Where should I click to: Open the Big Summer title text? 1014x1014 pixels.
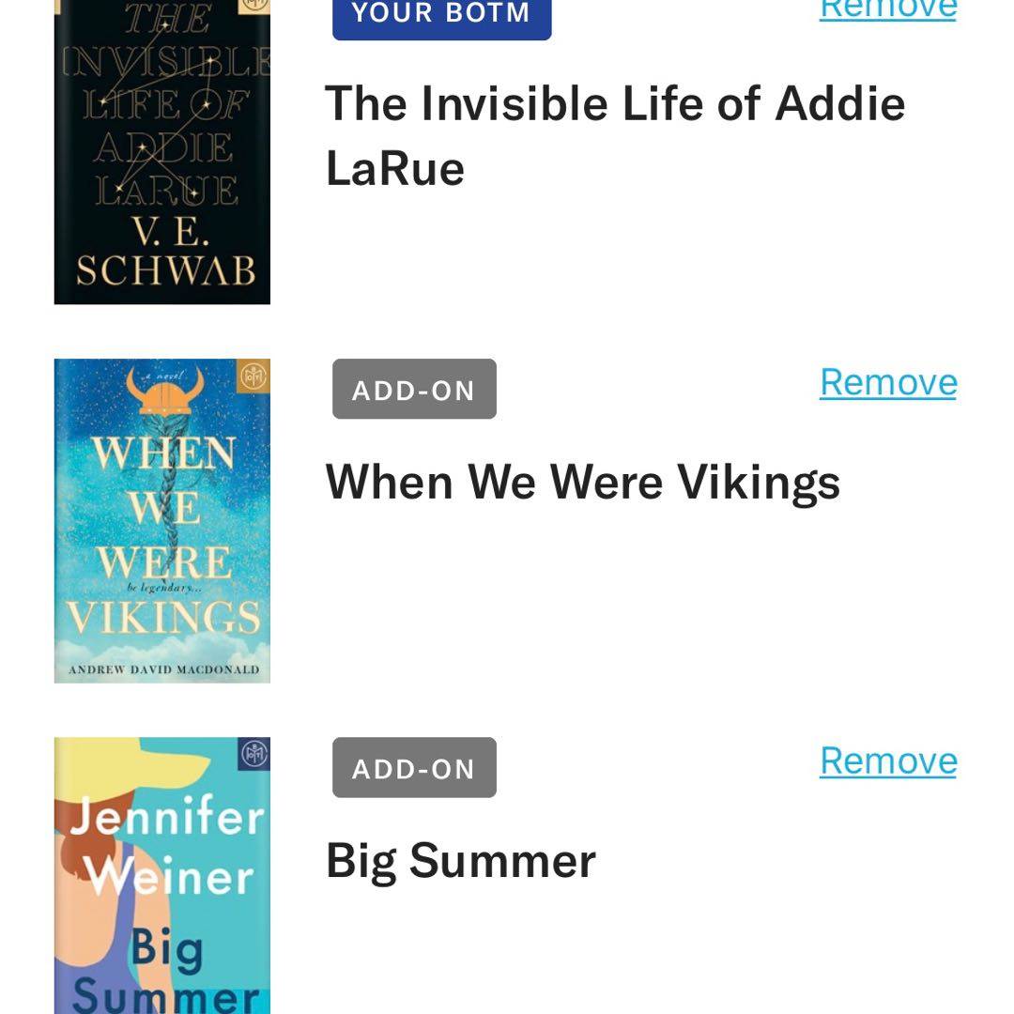[460, 861]
